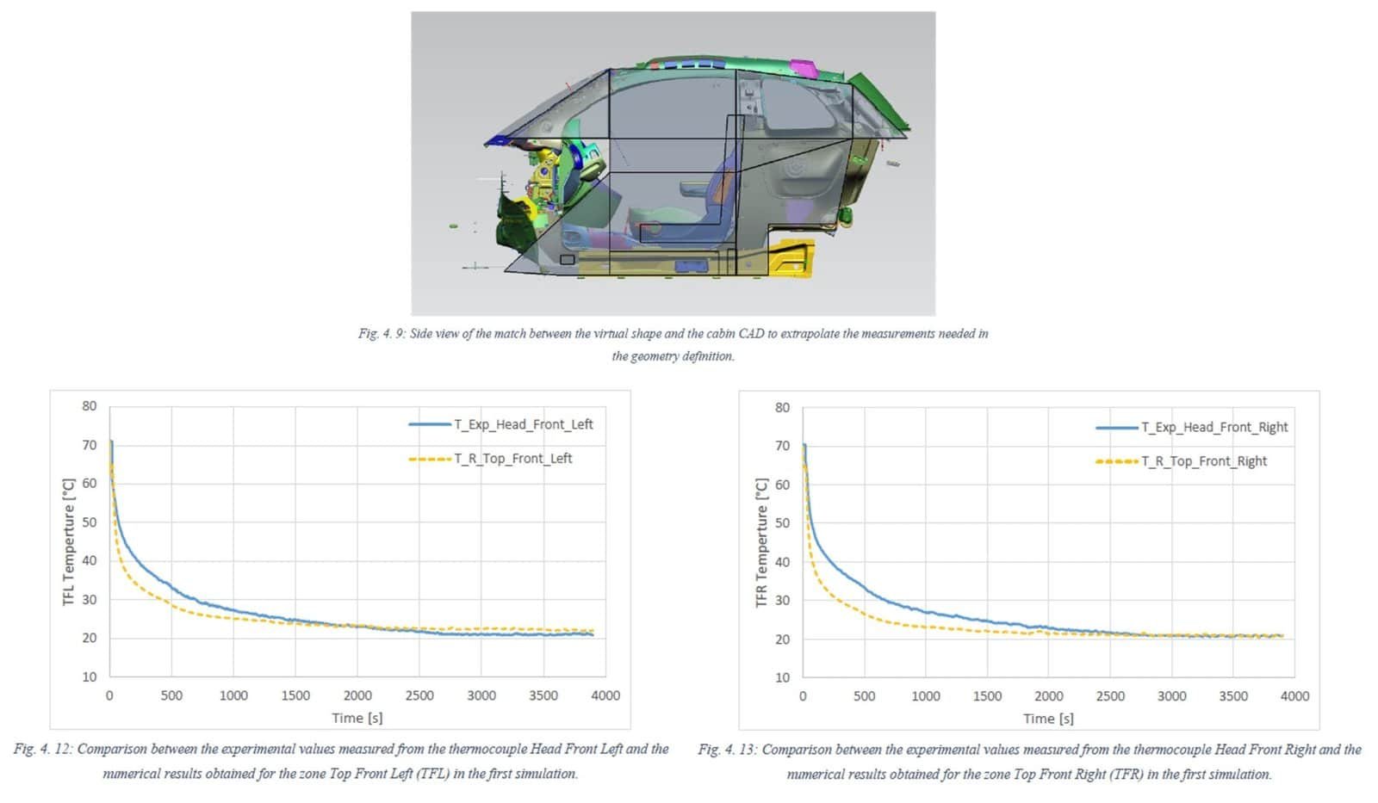Viewport: 1378px width, 803px height.
Task: Click the 3500 x-axis label on right chart
Action: click(x=1233, y=696)
